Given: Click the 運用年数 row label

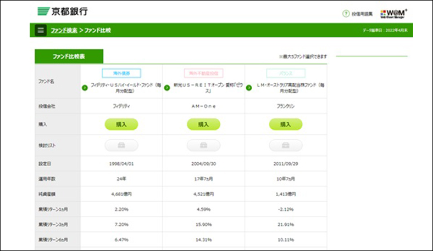Looking at the screenshot, I should click(x=47, y=179).
